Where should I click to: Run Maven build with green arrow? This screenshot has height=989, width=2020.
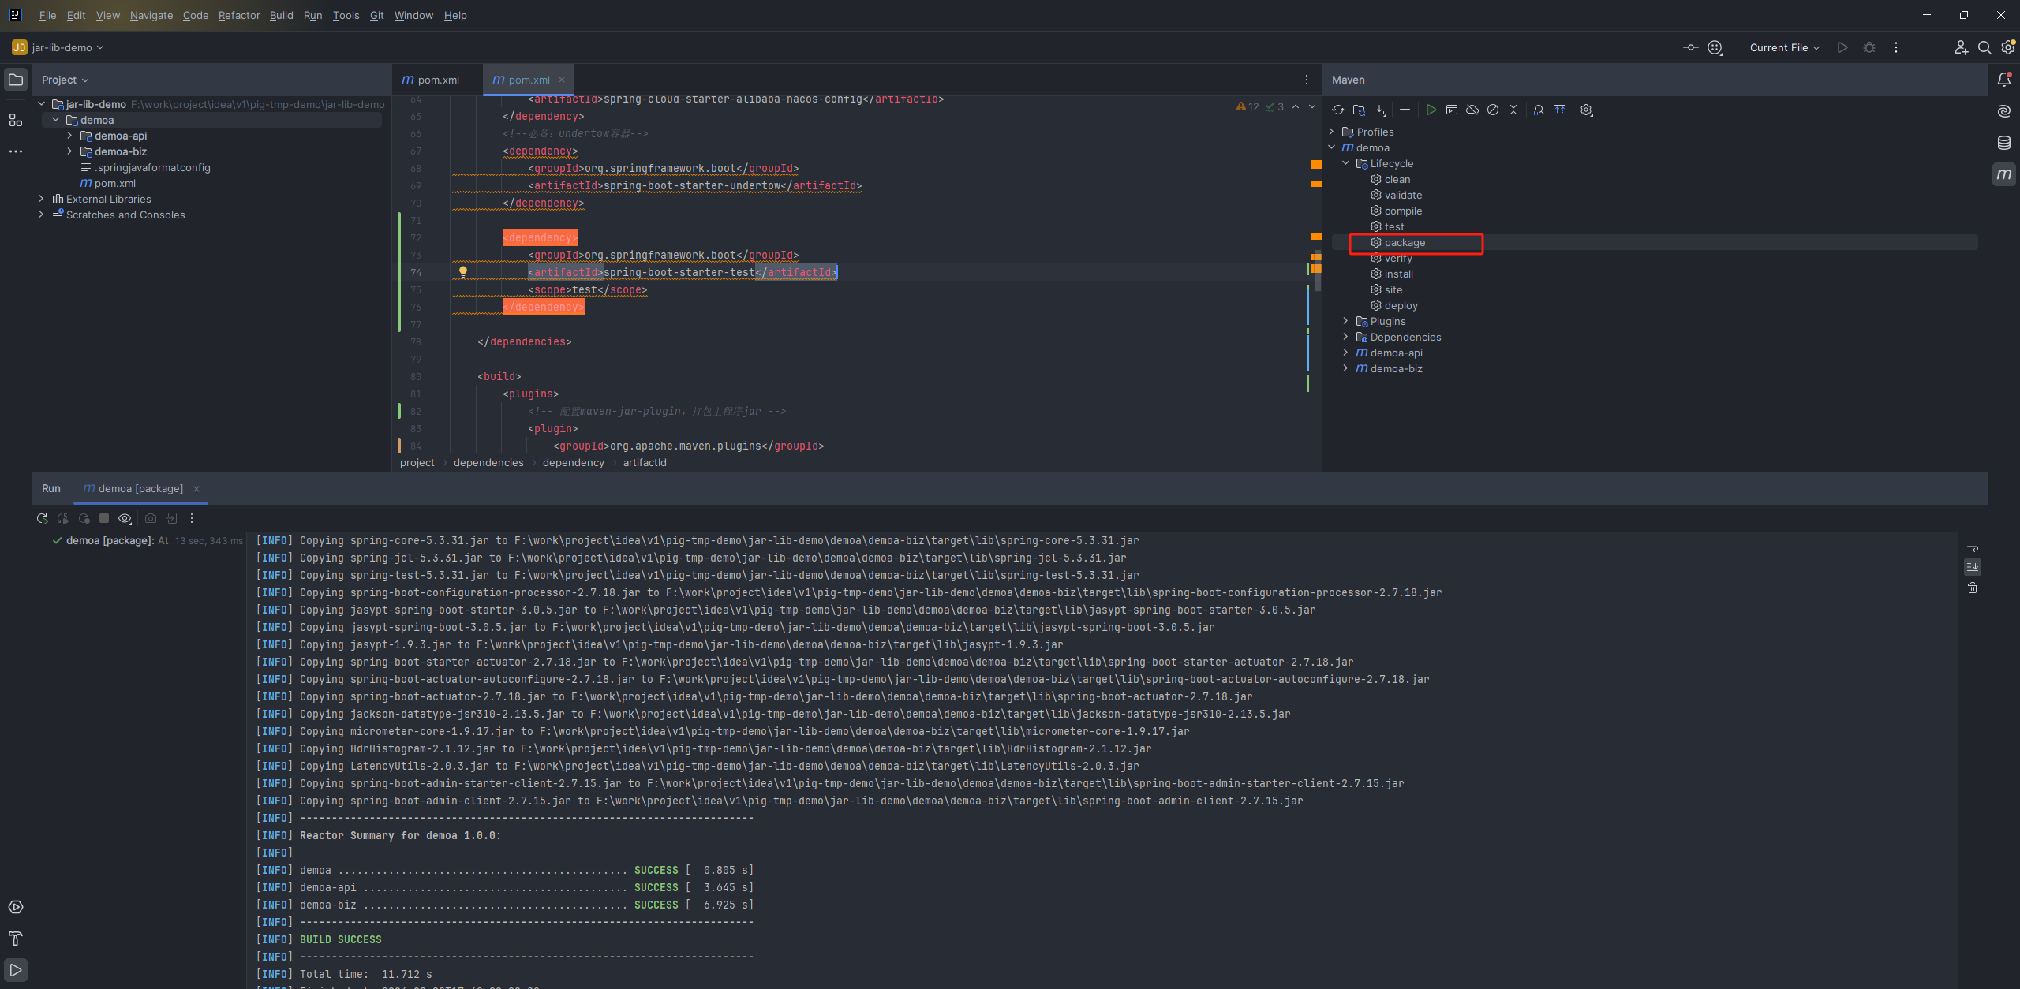(x=1431, y=110)
